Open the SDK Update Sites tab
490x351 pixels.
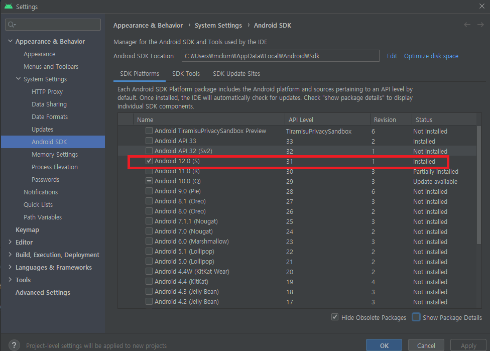[x=236, y=74]
